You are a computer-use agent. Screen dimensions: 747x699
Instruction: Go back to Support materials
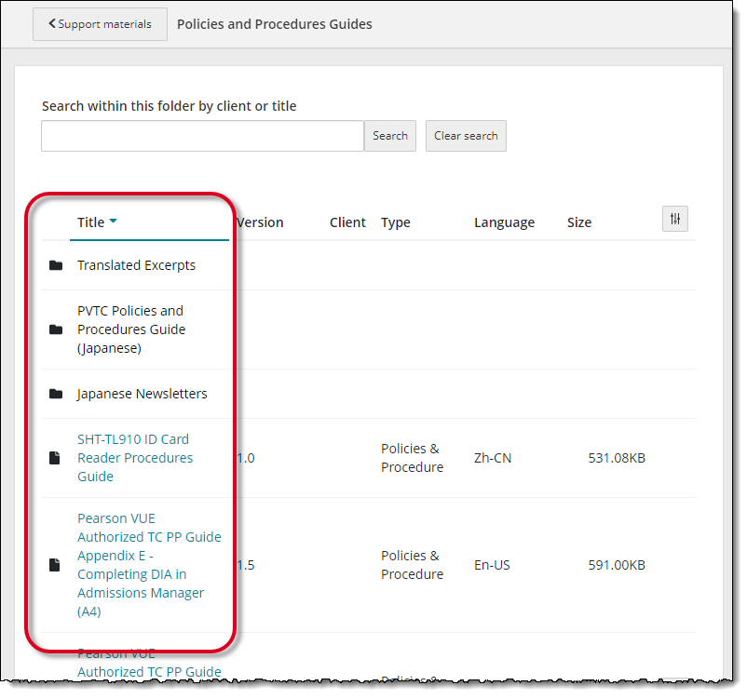pyautogui.click(x=100, y=24)
